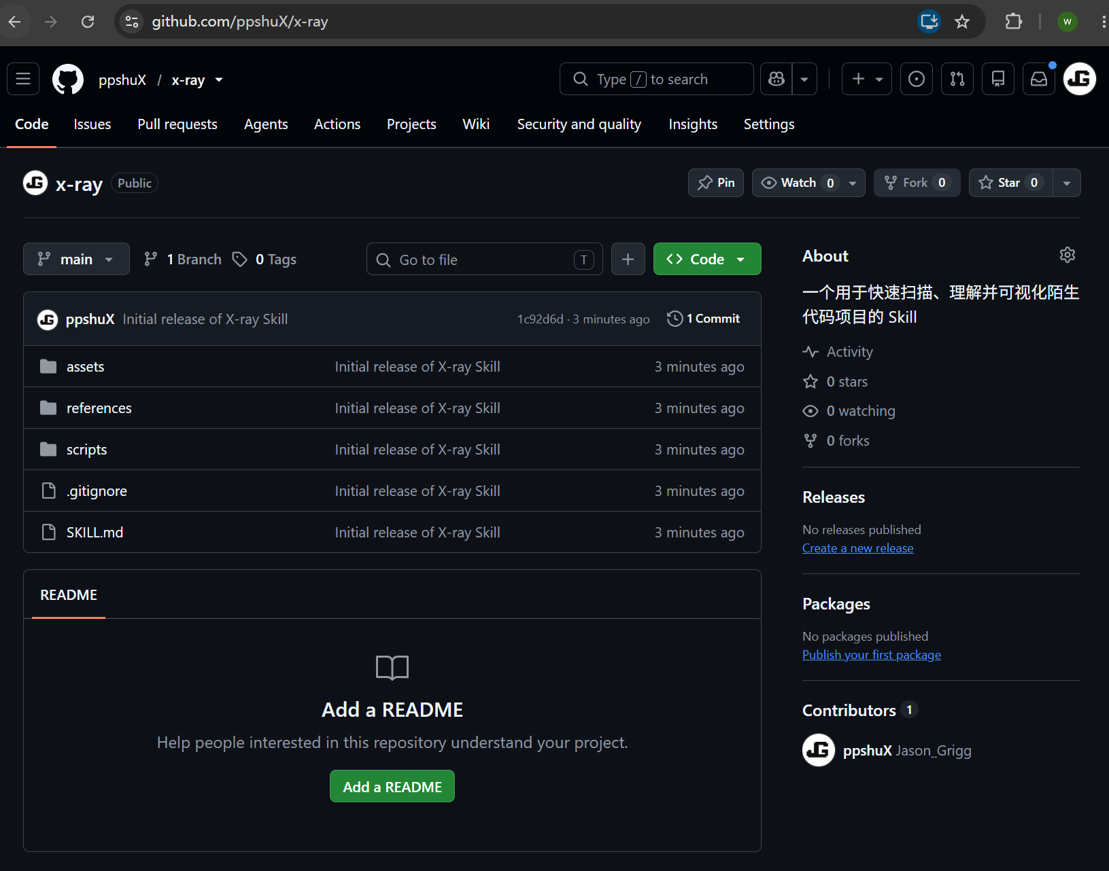Open repository Settings tab
Image resolution: width=1109 pixels, height=871 pixels.
[769, 124]
